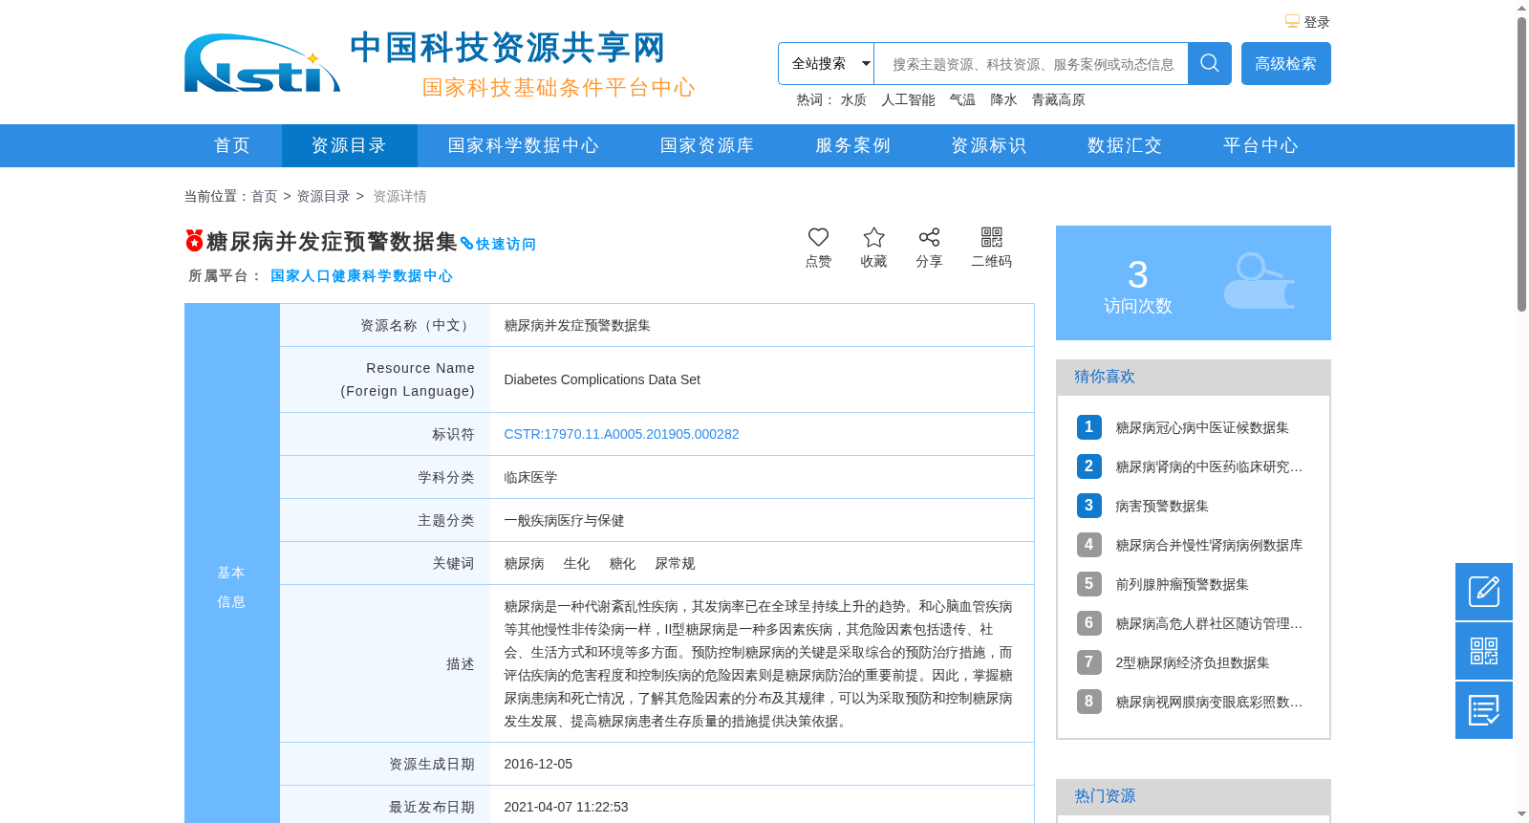
Task: Open the 数据汇交 navigation tab
Action: pos(1124,145)
